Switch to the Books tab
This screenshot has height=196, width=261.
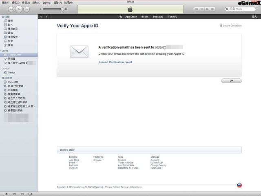point(145,17)
